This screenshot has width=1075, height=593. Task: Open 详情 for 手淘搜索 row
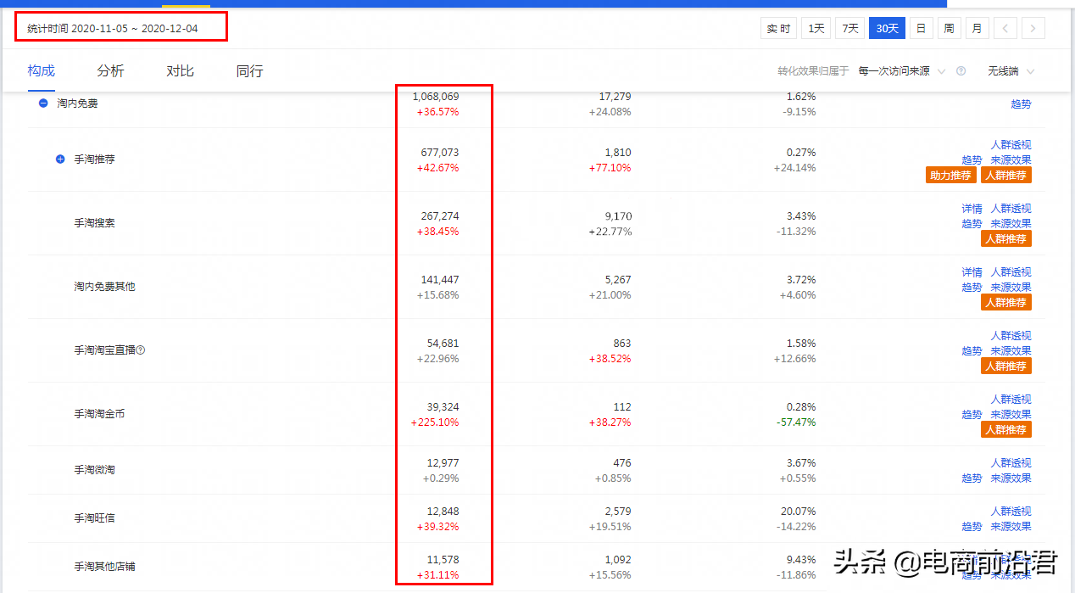972,209
